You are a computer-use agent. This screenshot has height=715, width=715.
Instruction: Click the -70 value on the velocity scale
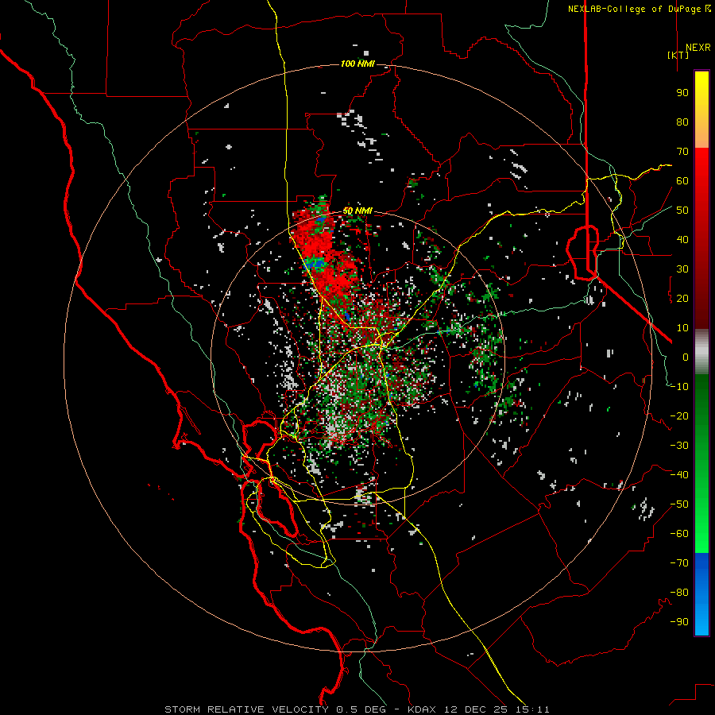point(679,563)
